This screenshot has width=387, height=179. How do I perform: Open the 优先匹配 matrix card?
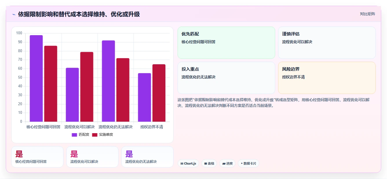[x=226, y=43]
